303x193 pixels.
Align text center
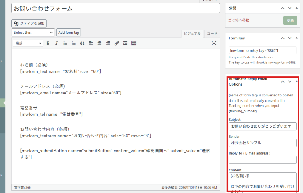pos(99,43)
